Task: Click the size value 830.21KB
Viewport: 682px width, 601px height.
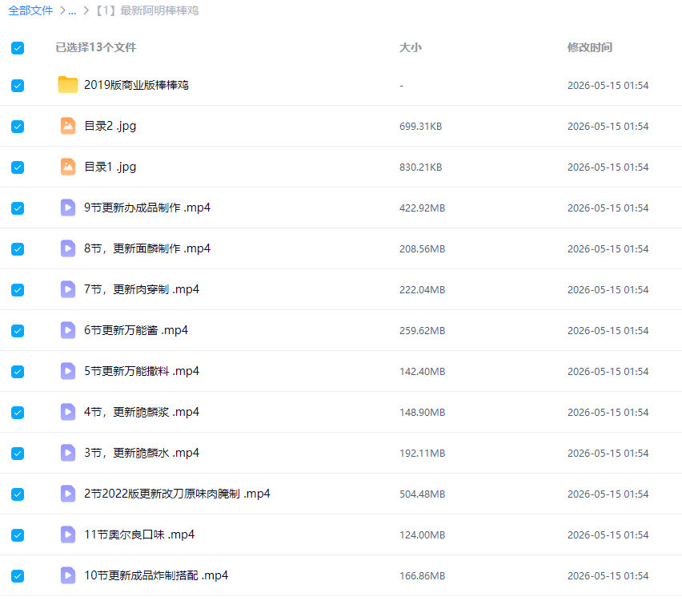Action: point(420,167)
